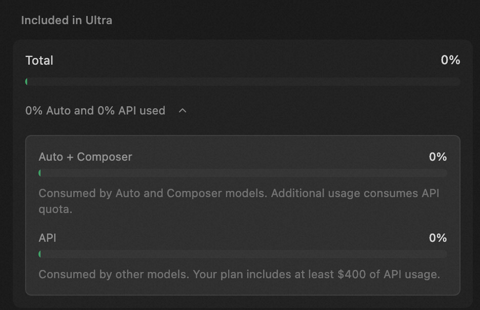Click "Additional usage consumes API" text
The image size is (480, 310).
355,193
